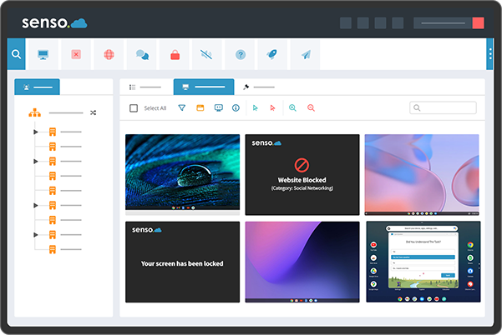This screenshot has width=502, height=335.
Task: Tick the Select All checkbox
Action: [x=134, y=108]
